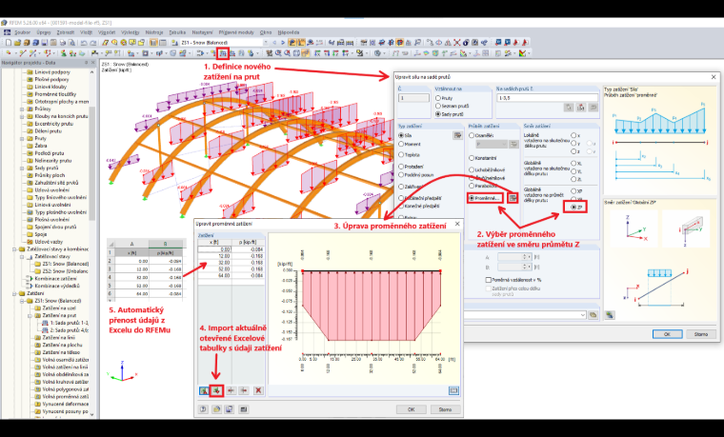Open the Soubor menu

(x=22, y=32)
